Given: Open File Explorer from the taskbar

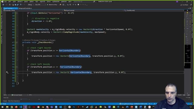Looking at the screenshot, I should (x=7, y=107).
